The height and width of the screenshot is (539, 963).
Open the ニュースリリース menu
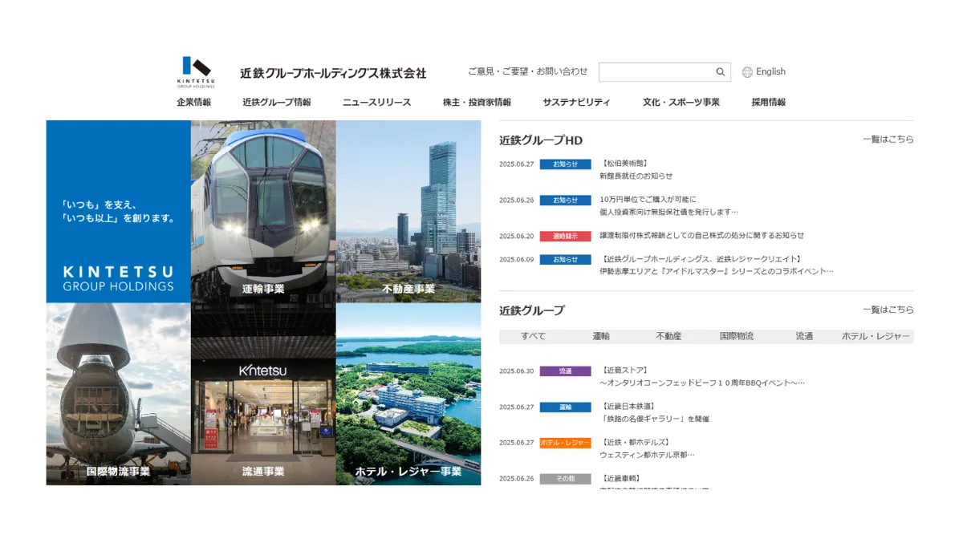pyautogui.click(x=377, y=103)
